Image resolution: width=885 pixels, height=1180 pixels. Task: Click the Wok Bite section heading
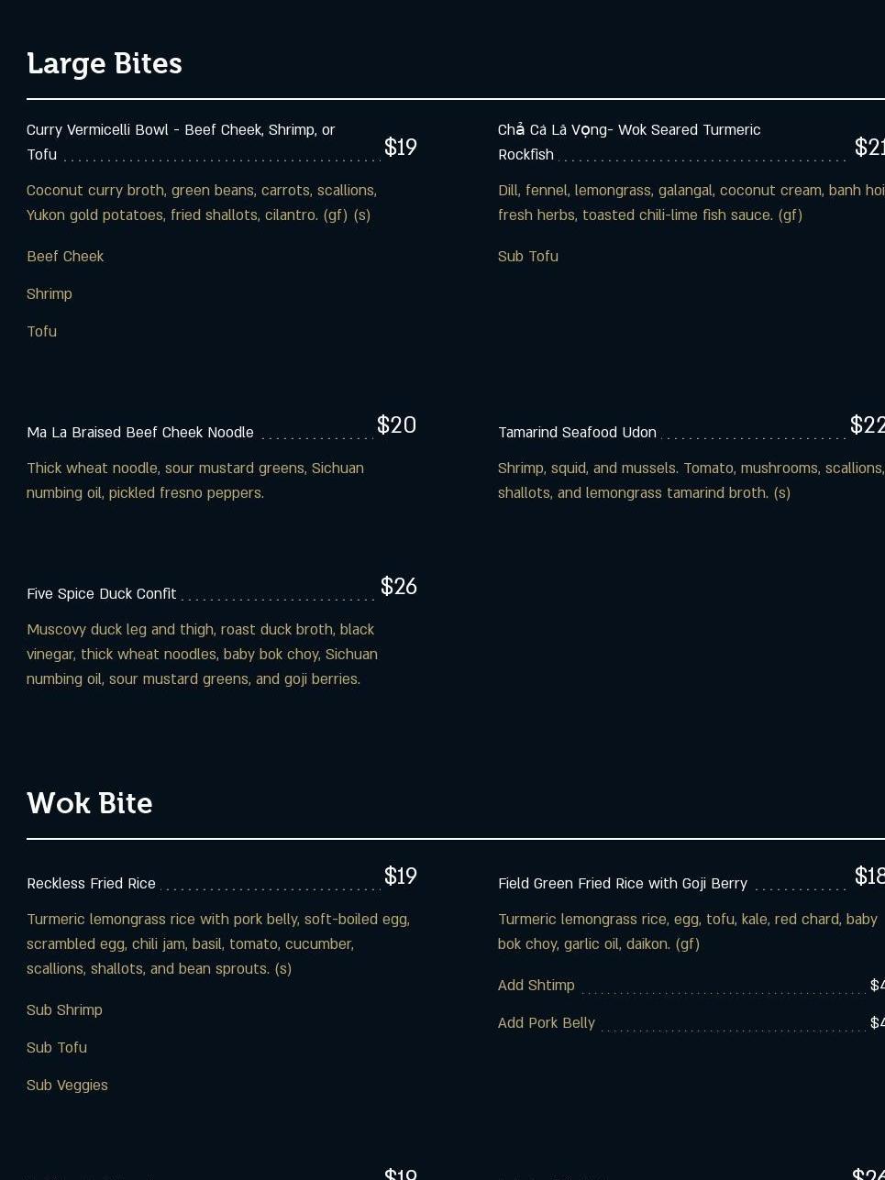(x=90, y=804)
